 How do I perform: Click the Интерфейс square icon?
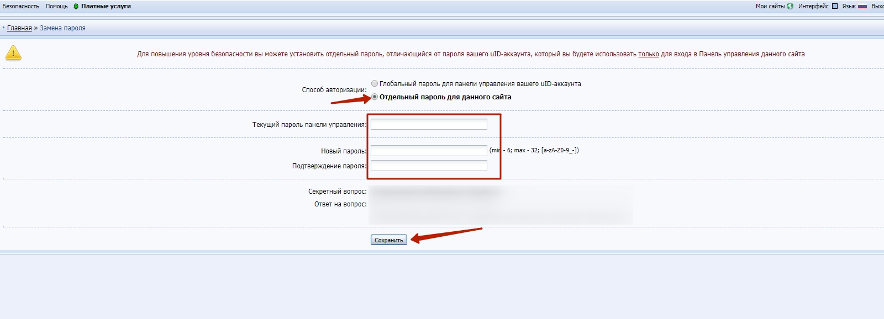[x=835, y=7]
